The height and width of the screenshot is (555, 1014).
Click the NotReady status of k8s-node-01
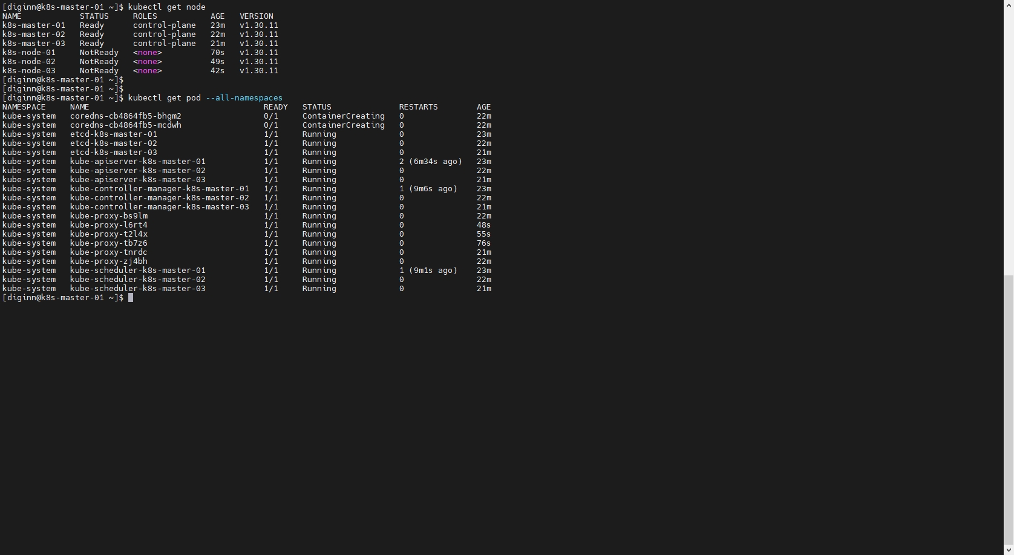[x=99, y=53]
